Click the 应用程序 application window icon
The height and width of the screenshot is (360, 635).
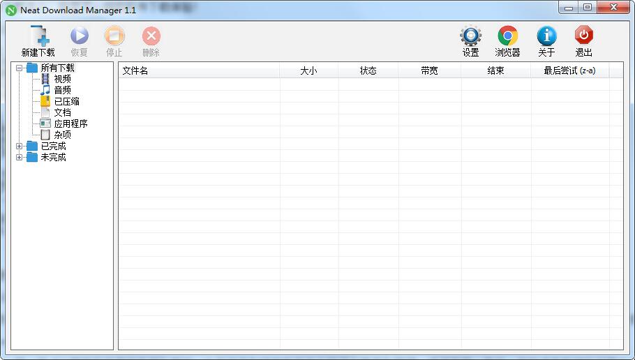45,123
